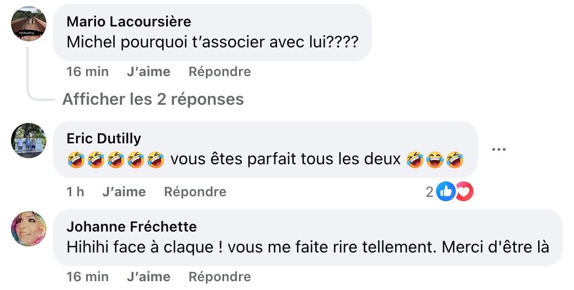Image resolution: width=574 pixels, height=290 pixels.
Task: Click the red heart reaction icon
Action: (464, 192)
